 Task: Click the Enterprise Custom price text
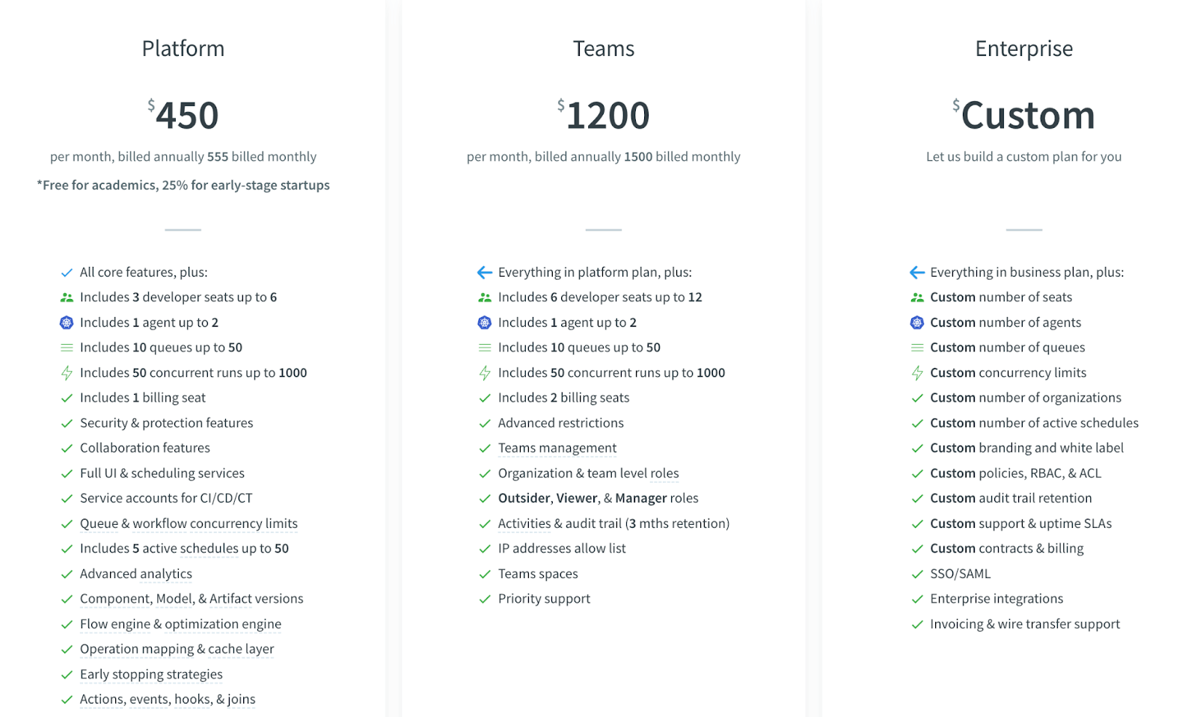click(1027, 115)
